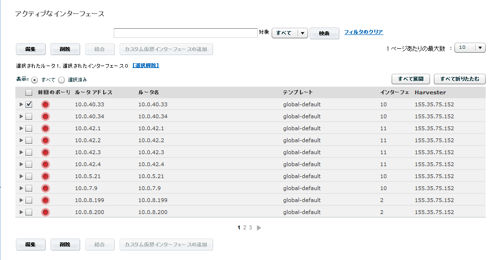Select the 選択済み radio button
Screen dimensions: 502x260
point(61,80)
